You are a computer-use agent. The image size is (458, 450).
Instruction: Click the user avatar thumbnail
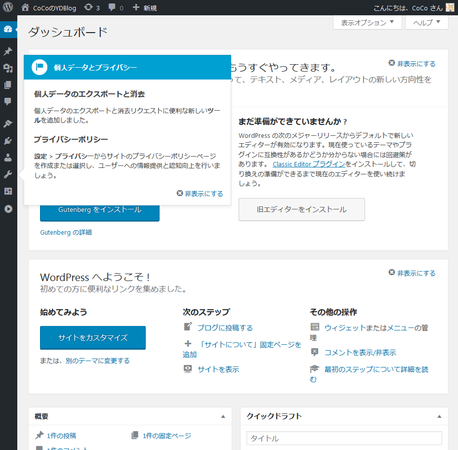450,7
